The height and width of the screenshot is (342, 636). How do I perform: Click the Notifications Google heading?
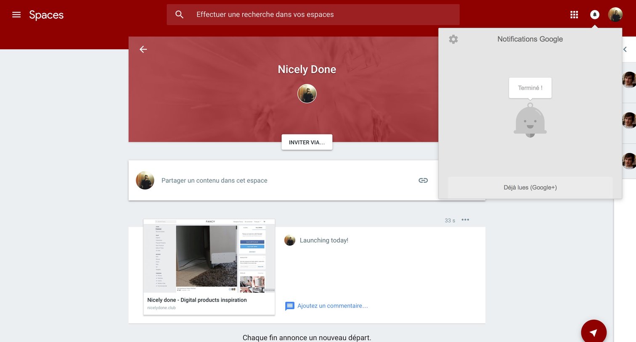[x=530, y=39]
